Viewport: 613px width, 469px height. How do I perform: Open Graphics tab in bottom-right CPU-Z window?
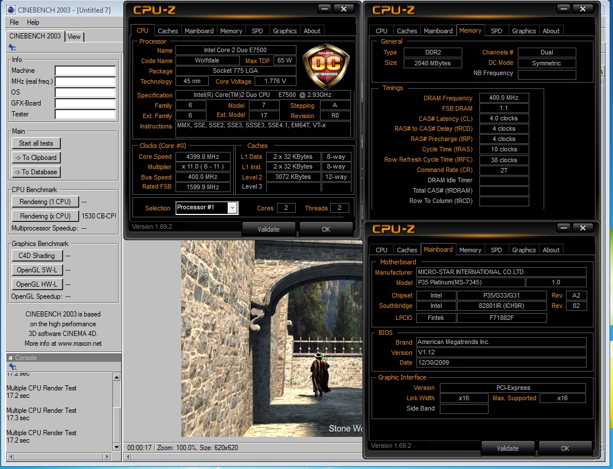pos(524,250)
